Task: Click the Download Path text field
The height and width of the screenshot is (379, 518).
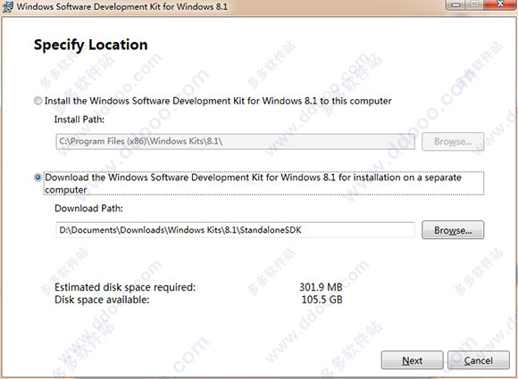Action: (x=235, y=230)
